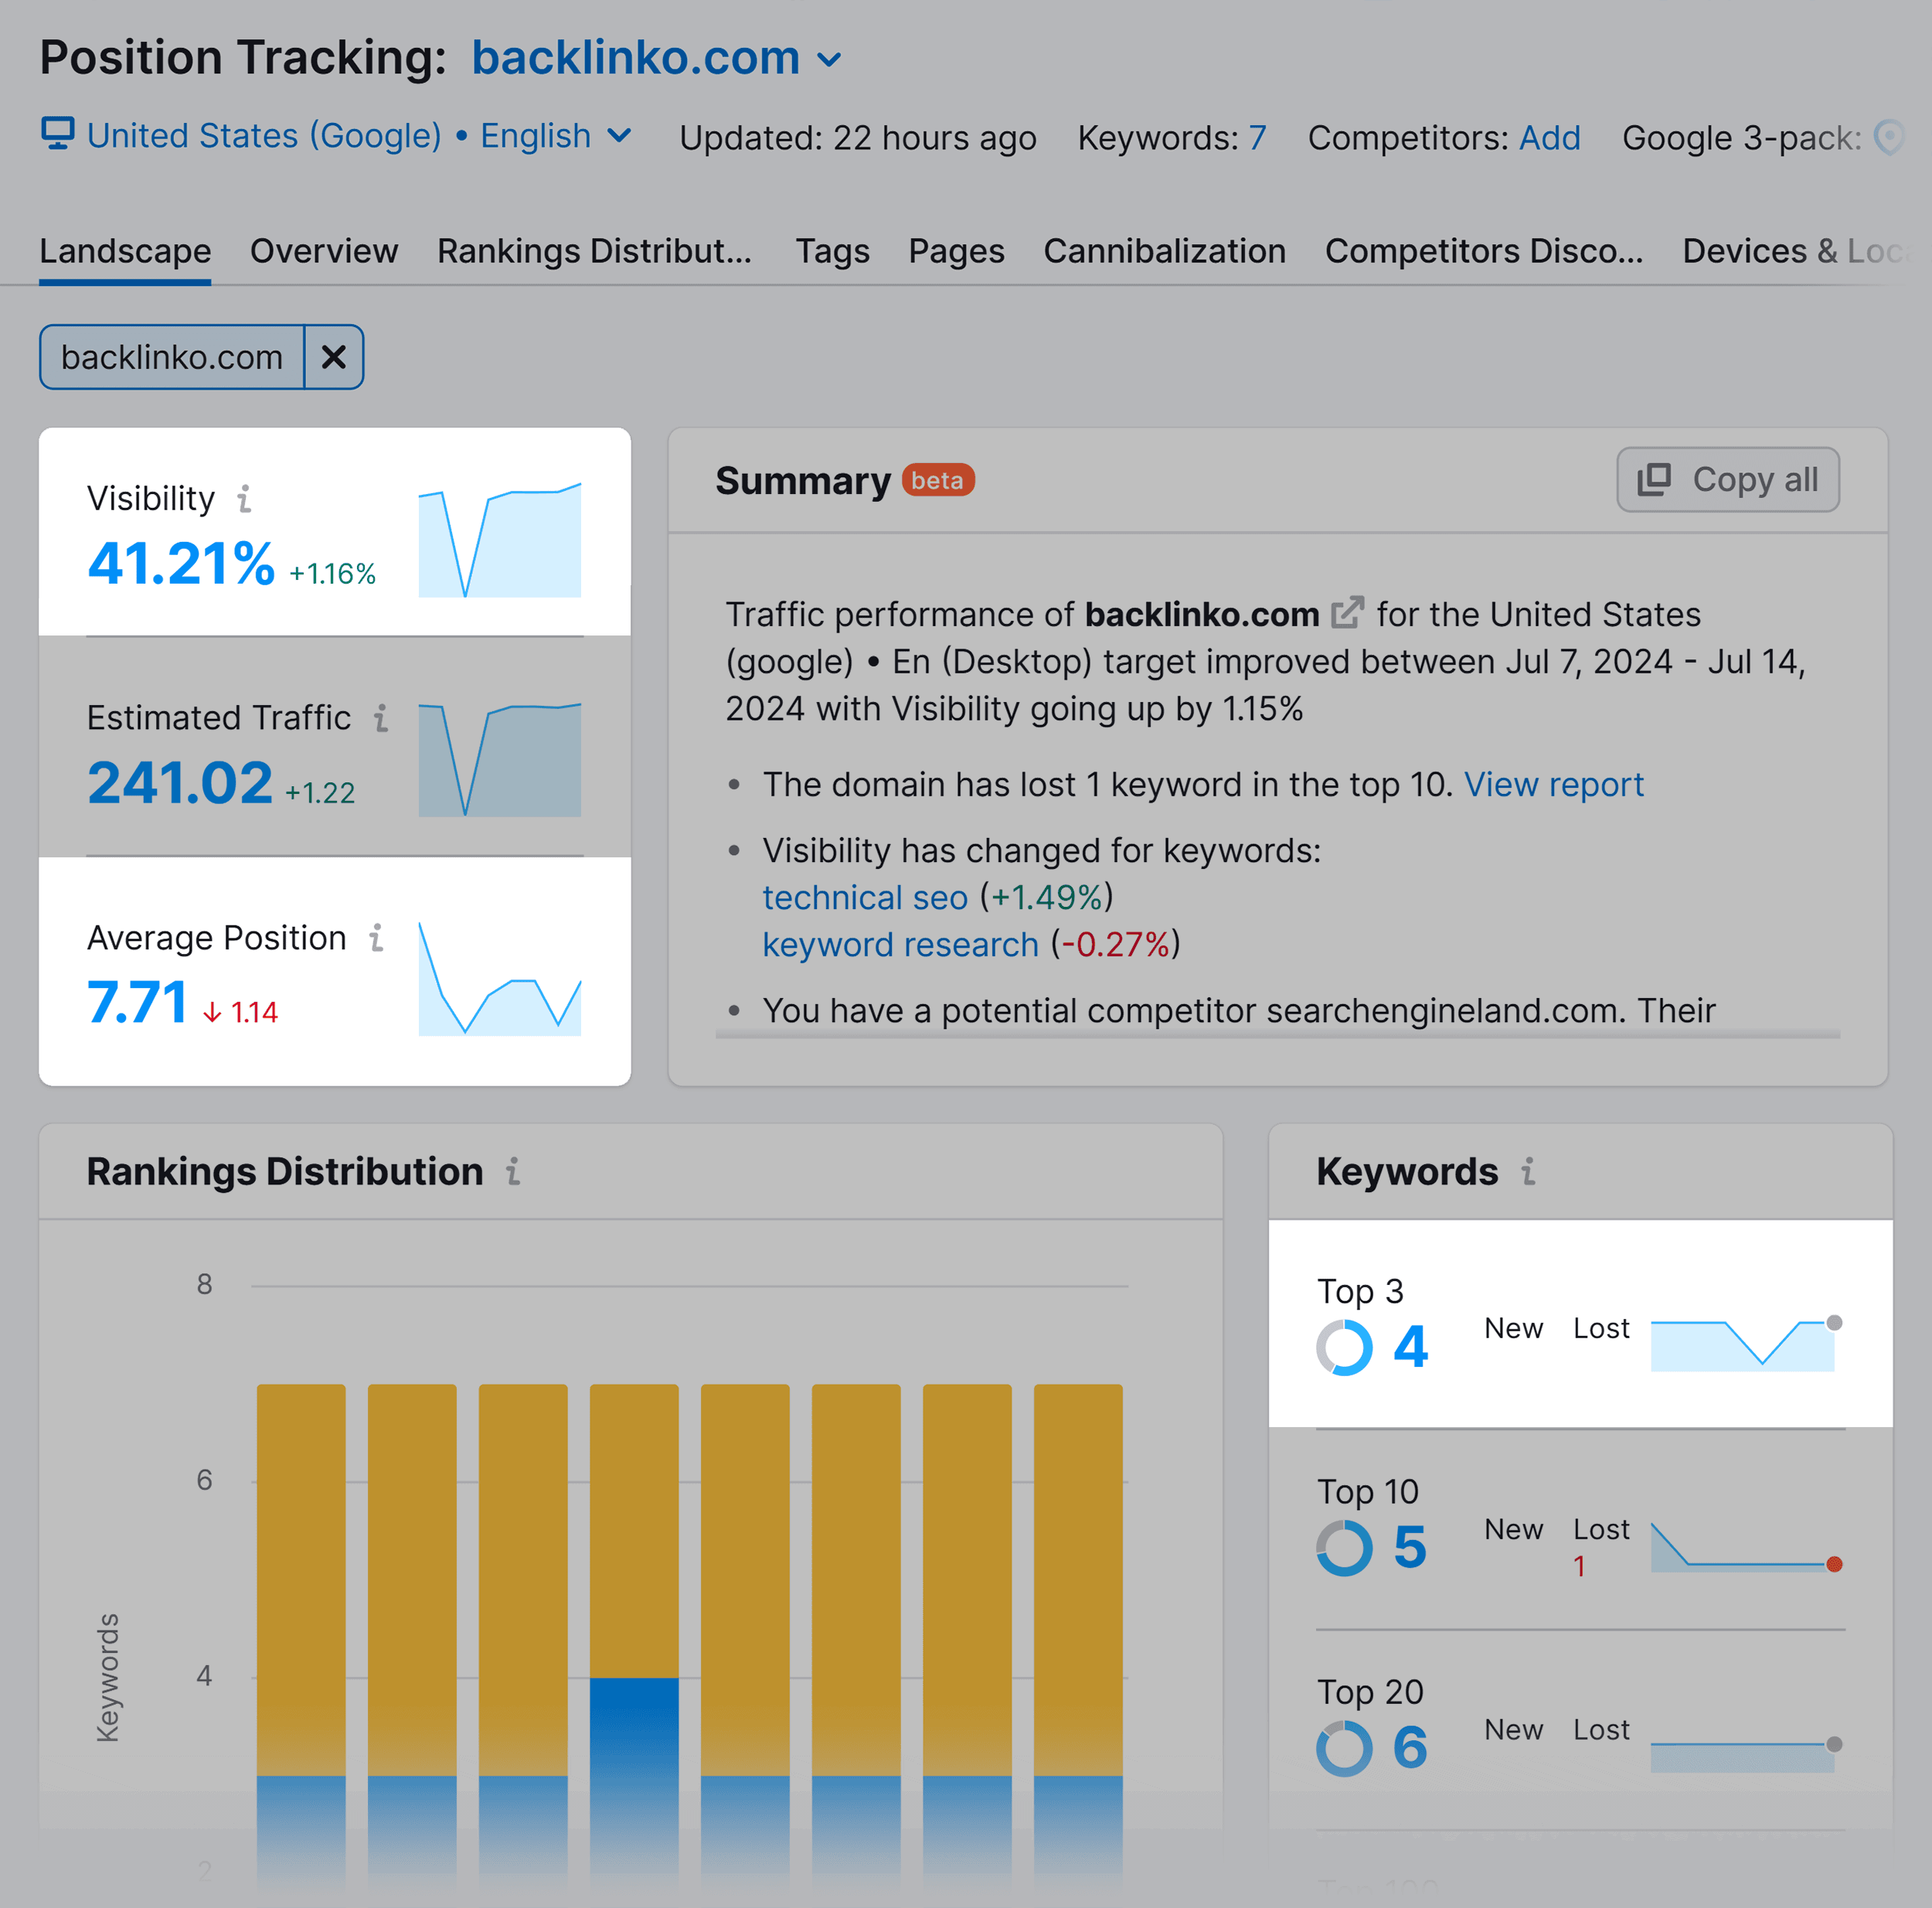This screenshot has width=1932, height=1908.
Task: Click the Keywords panel info icon
Action: click(x=1527, y=1171)
